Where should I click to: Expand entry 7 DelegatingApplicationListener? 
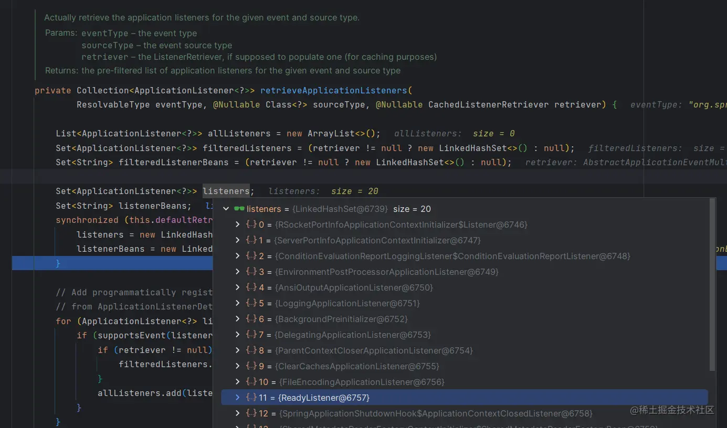[237, 335]
